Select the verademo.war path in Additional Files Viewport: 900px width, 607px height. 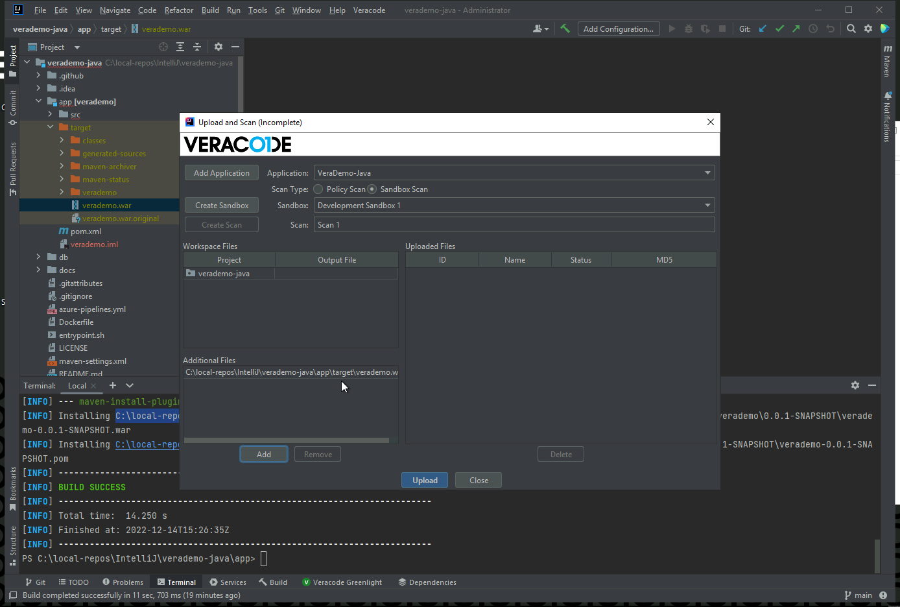(x=290, y=372)
